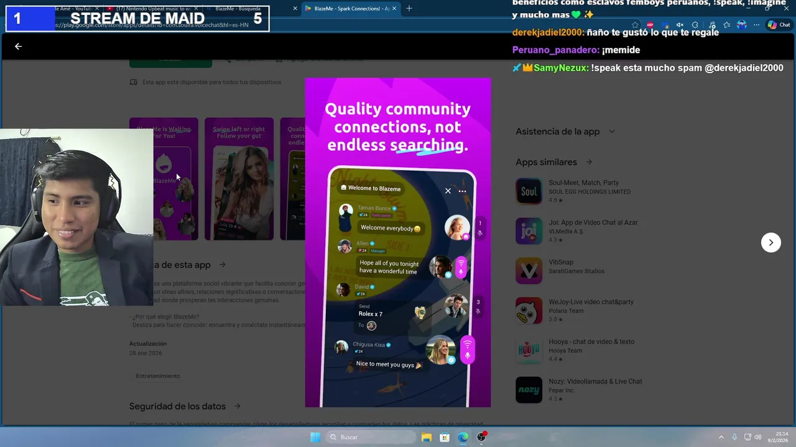This screenshot has height=447, width=796.
Task: Open the Seguridad de los datos arrow
Action: pos(238,406)
